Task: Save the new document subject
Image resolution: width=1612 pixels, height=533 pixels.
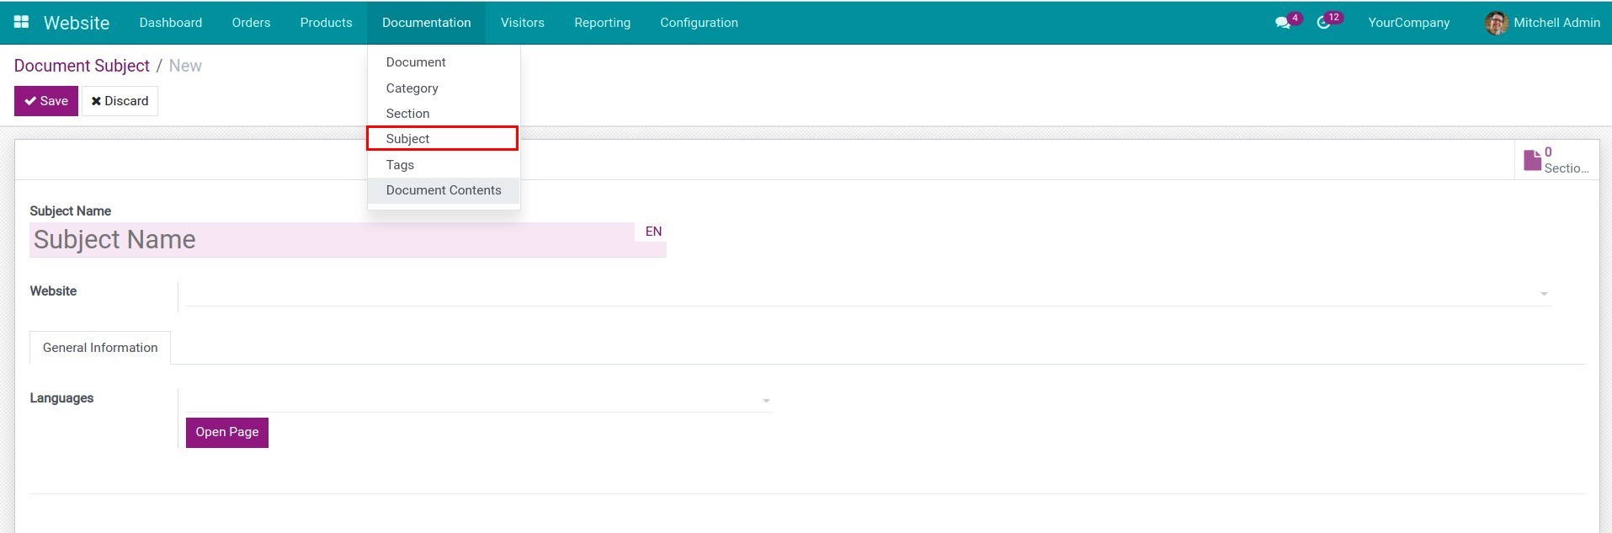Action: coord(46,101)
